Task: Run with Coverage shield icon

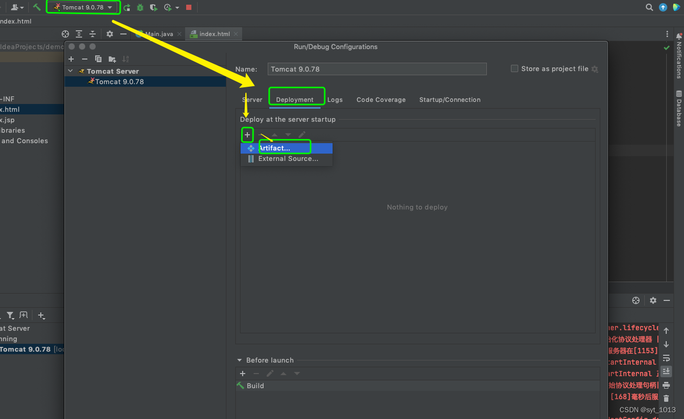Action: click(153, 7)
